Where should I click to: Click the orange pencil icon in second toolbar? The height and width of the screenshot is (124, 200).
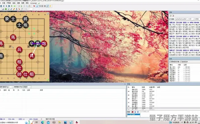pos(14,9)
